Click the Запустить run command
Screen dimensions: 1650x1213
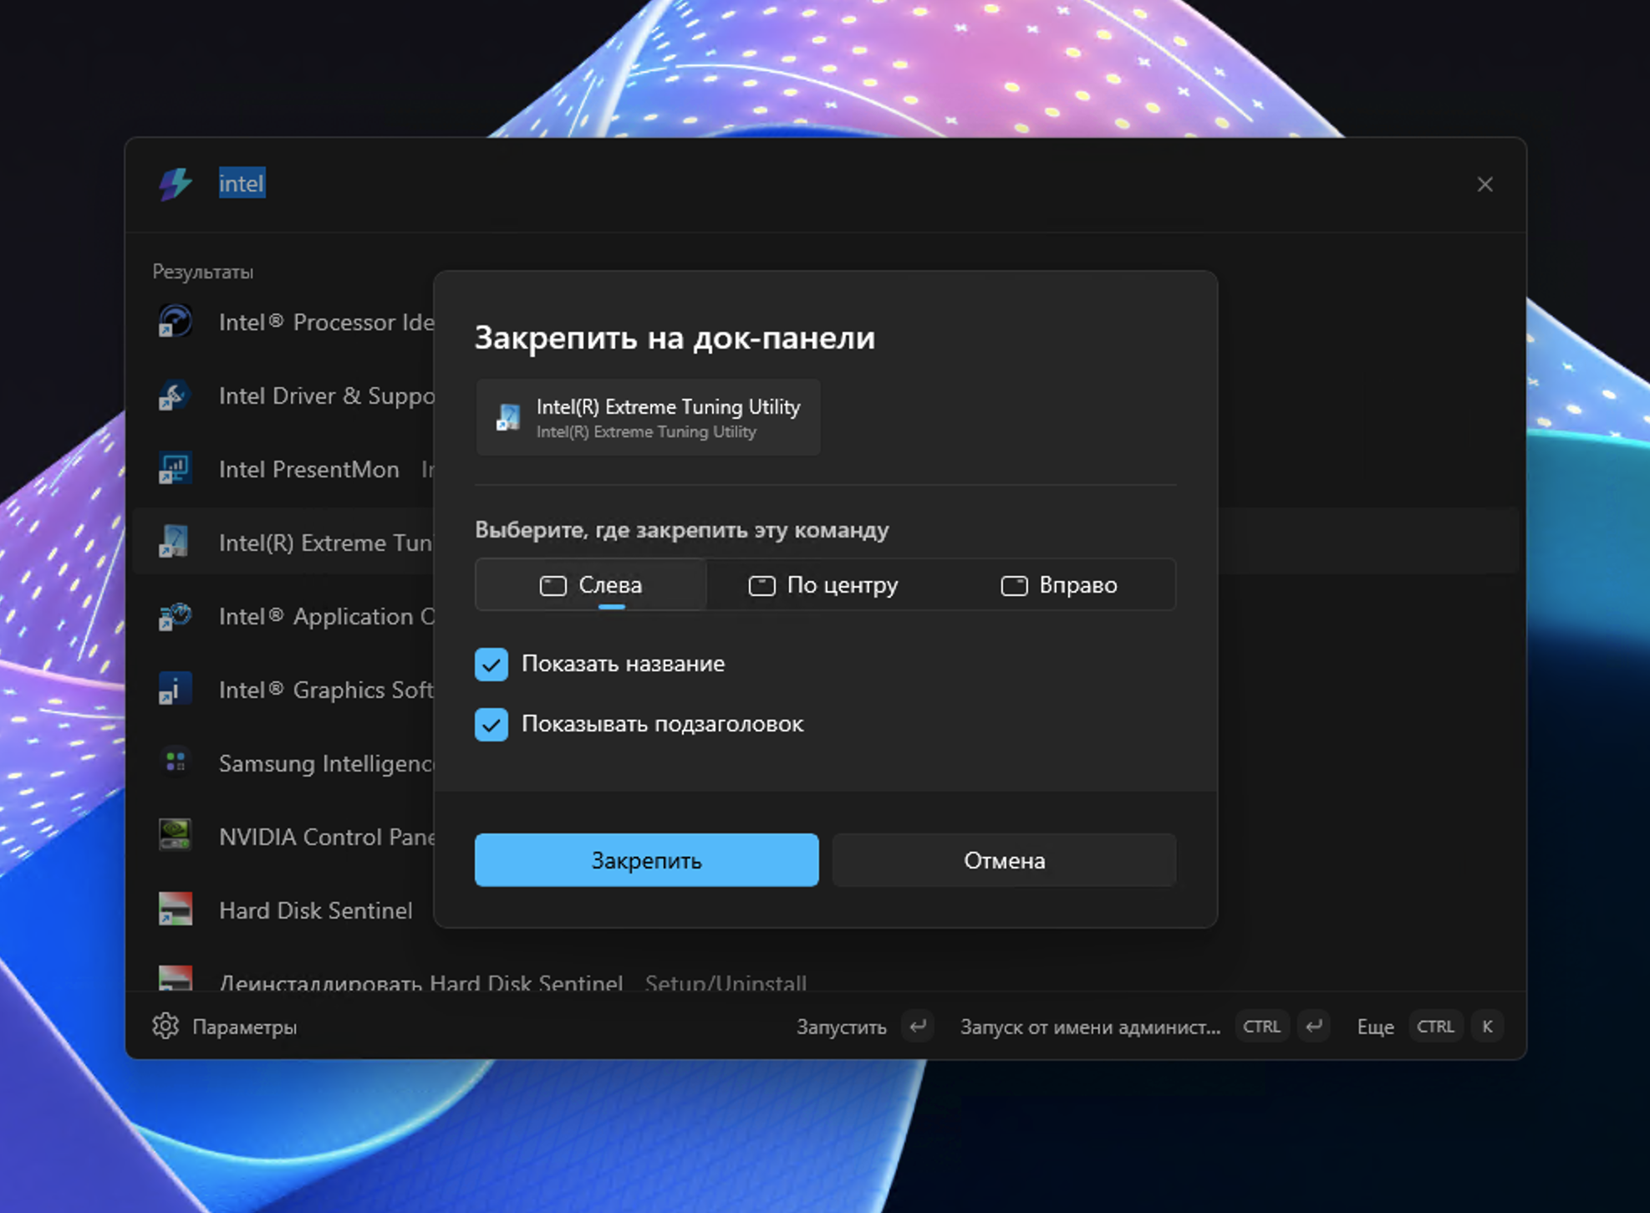coord(841,1027)
